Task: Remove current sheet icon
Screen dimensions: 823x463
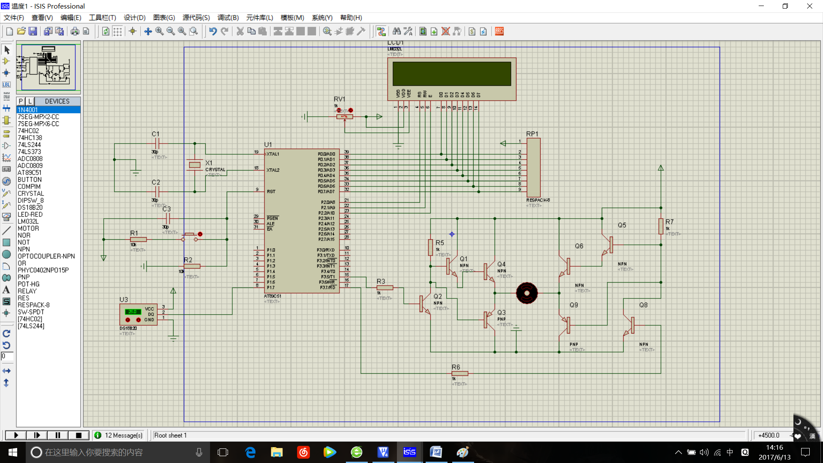Action: click(x=446, y=31)
